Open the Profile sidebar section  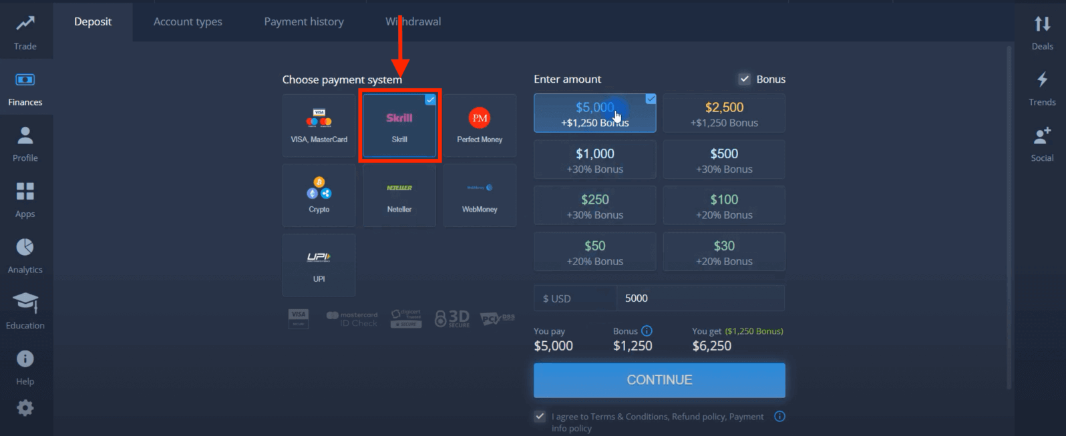[x=25, y=144]
